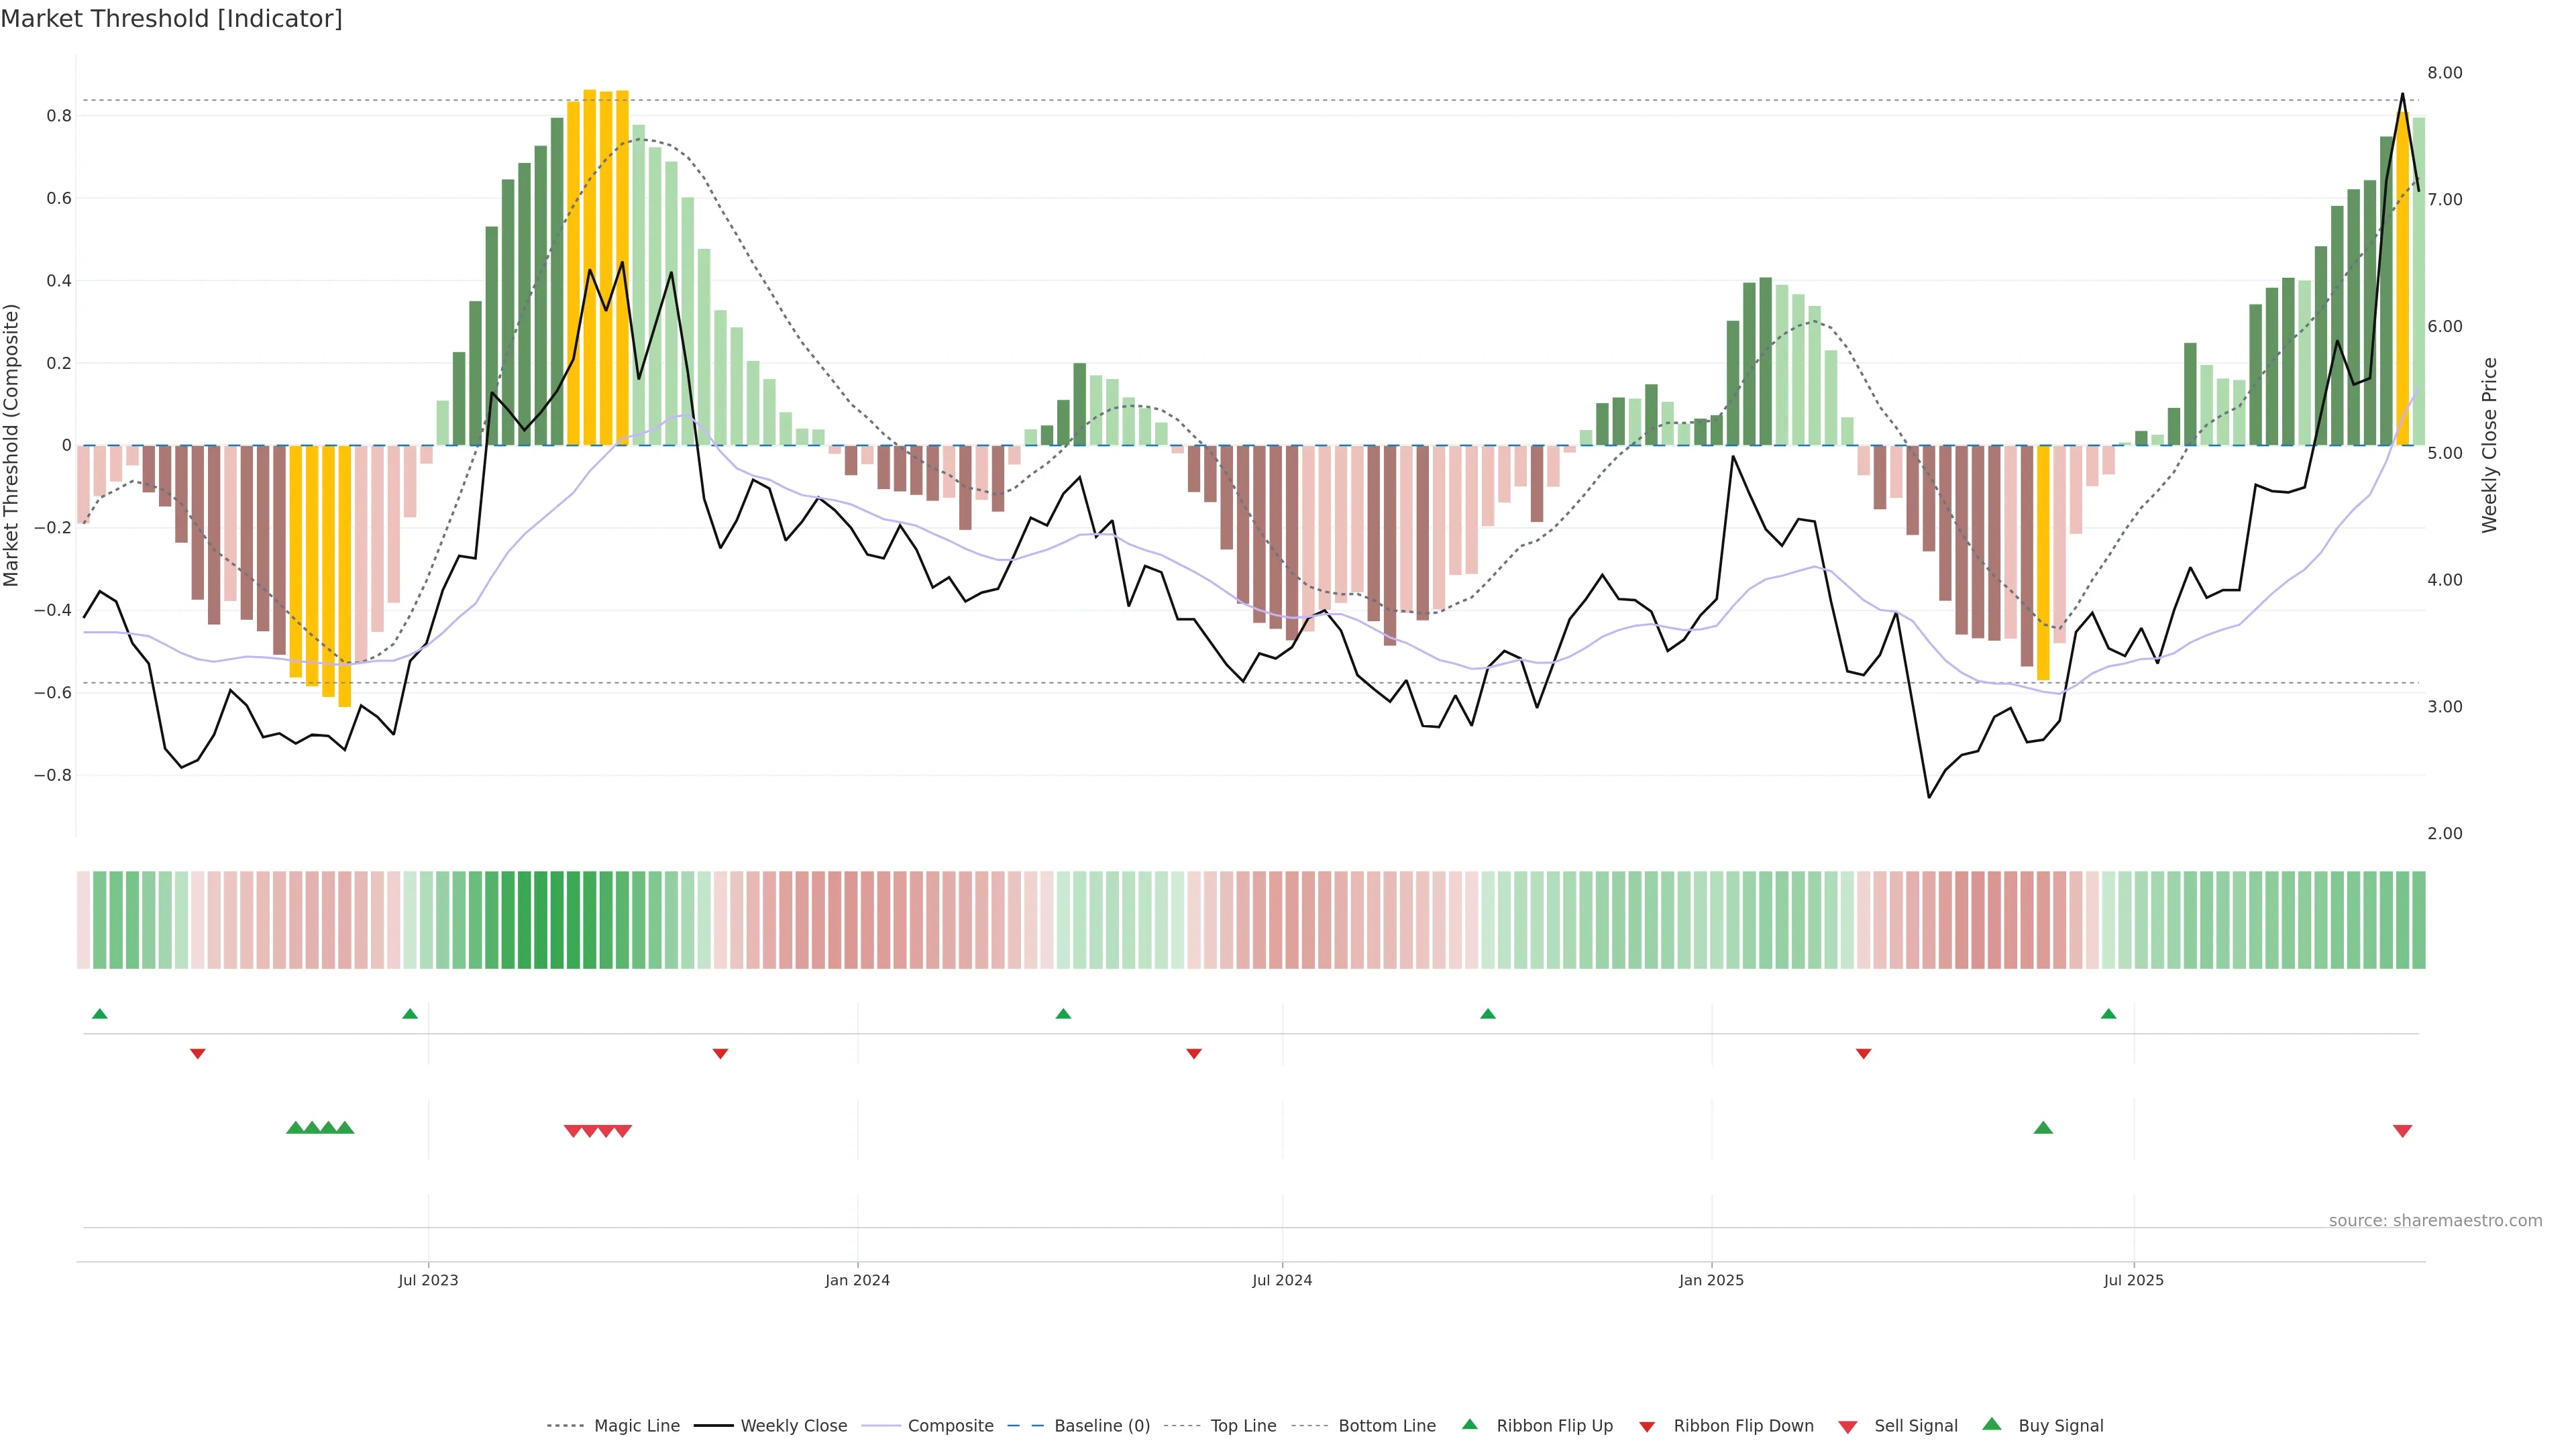This screenshot has height=1449, width=2576.
Task: Click the ribbon flip down marker after Jan 2025
Action: click(1863, 1054)
